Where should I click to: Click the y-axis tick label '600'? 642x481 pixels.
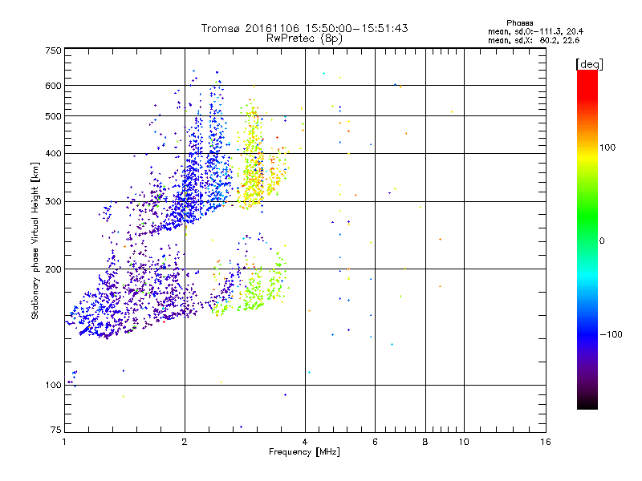53,86
